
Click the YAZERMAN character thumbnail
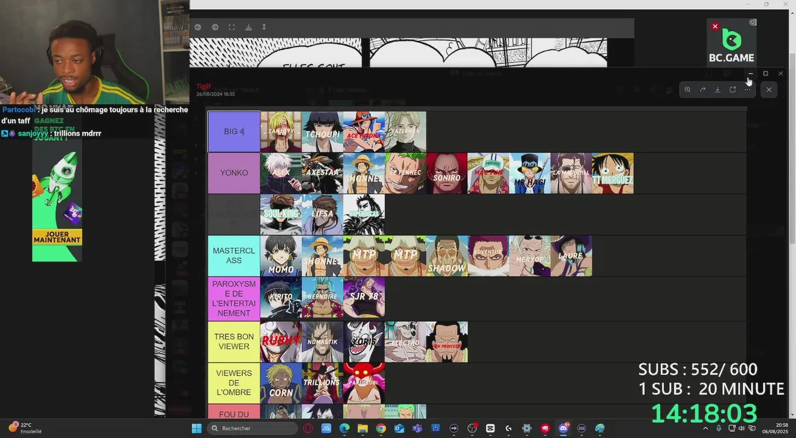[x=405, y=131]
